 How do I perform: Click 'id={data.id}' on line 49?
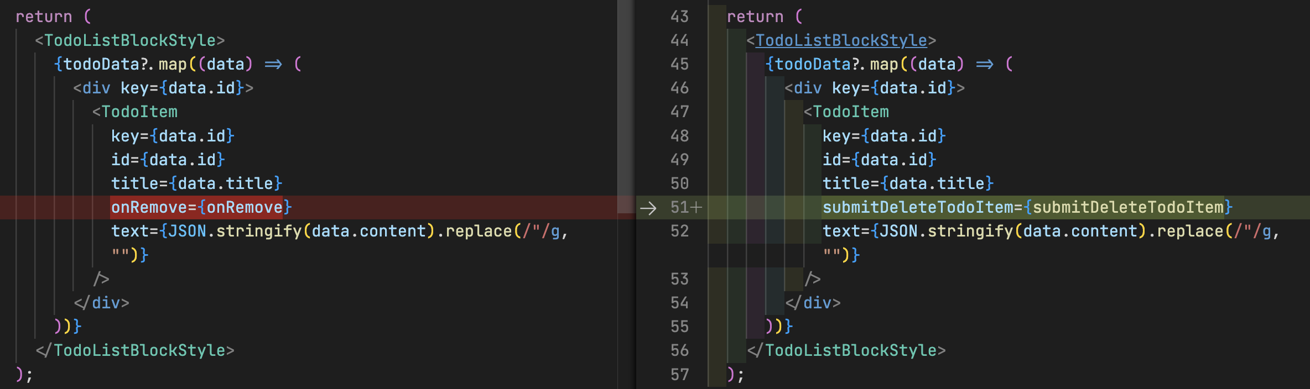[880, 160]
